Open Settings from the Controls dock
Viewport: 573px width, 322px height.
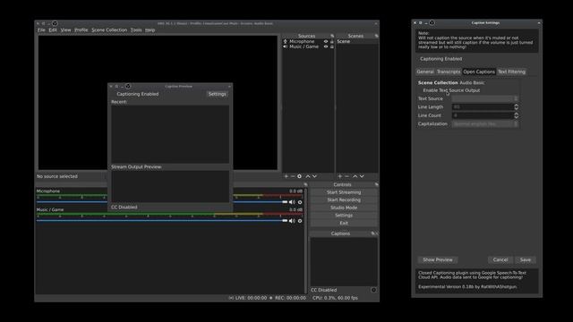[x=344, y=216]
